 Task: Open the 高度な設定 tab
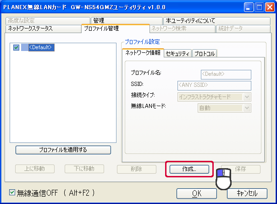pyautogui.click(x=48, y=21)
